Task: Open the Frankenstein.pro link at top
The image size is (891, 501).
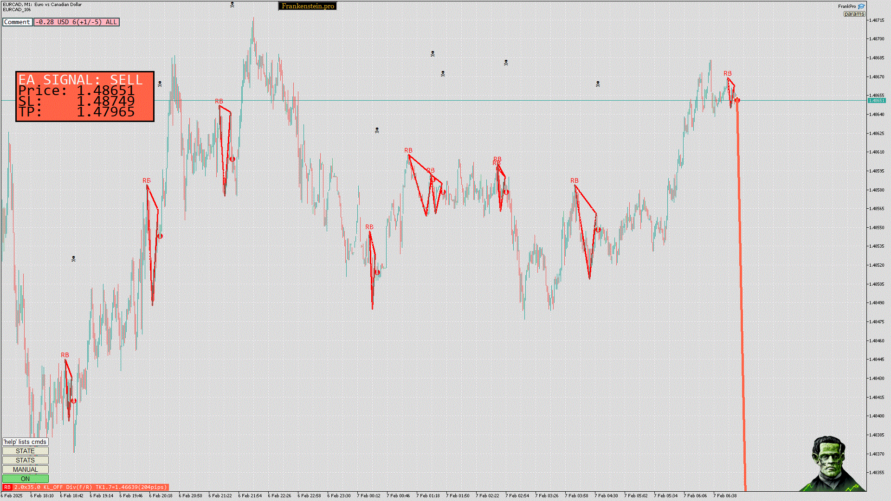Action: point(307,6)
